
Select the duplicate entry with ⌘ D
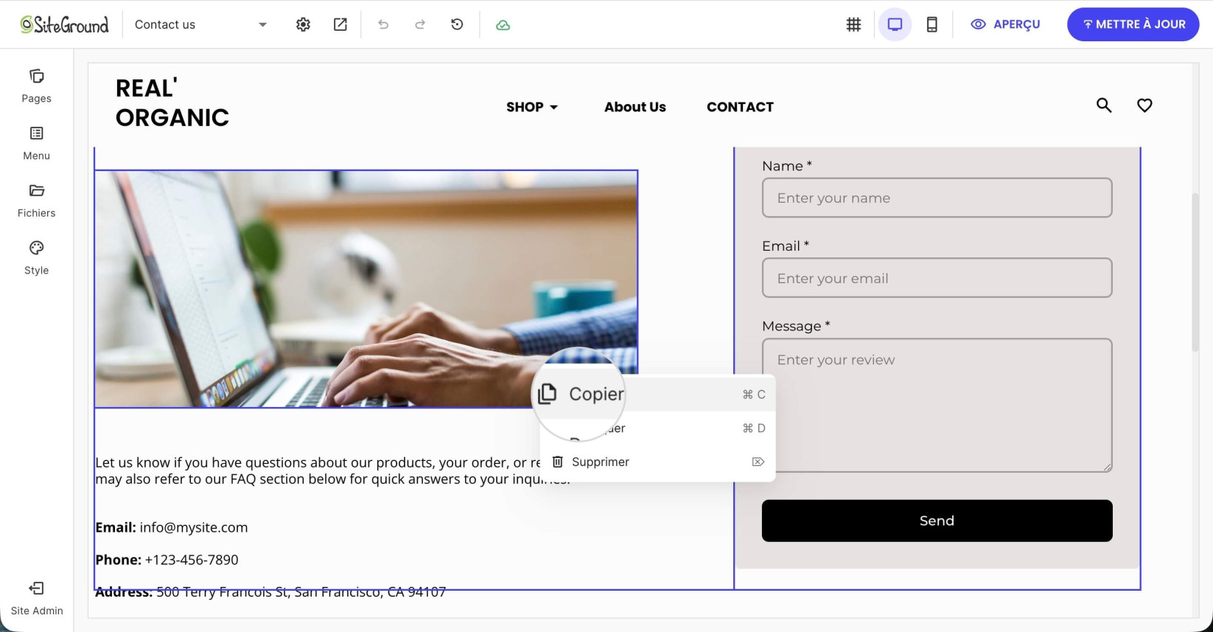657,428
